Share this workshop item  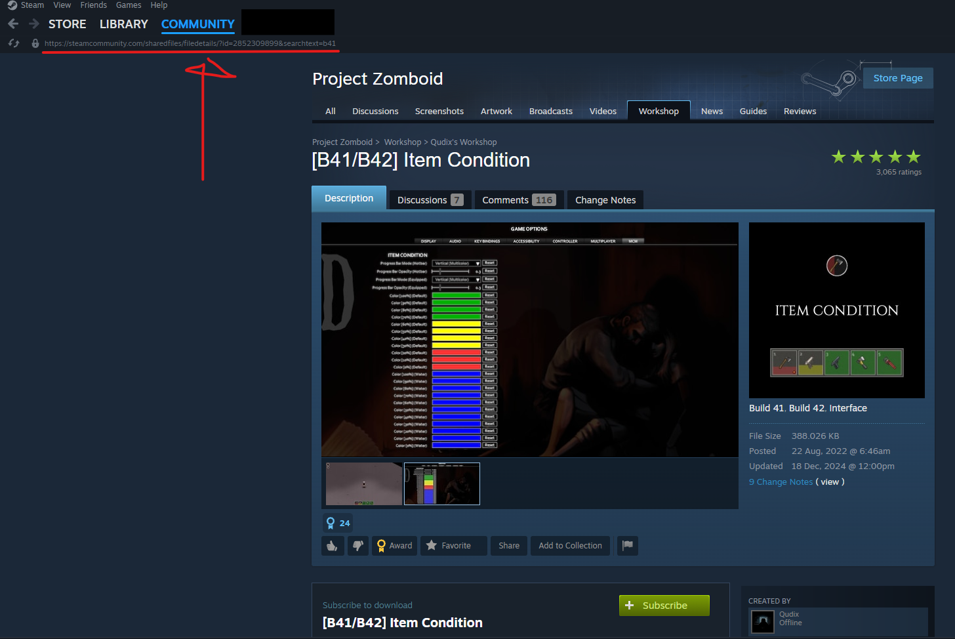tap(509, 546)
